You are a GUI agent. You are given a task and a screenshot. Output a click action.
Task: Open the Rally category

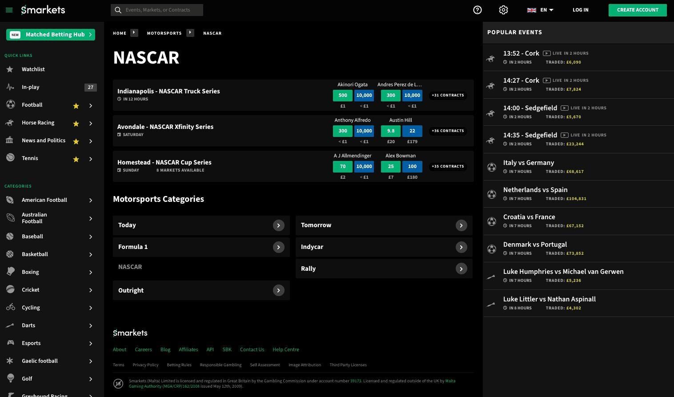click(384, 269)
